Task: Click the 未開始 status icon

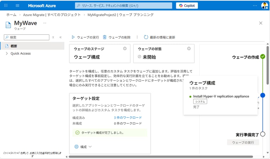Action: click(x=140, y=57)
